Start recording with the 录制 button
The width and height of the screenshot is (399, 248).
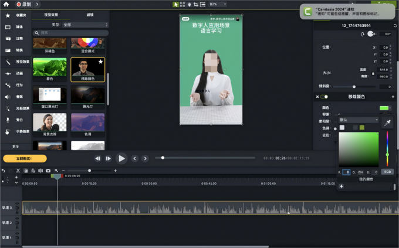pos(23,4)
